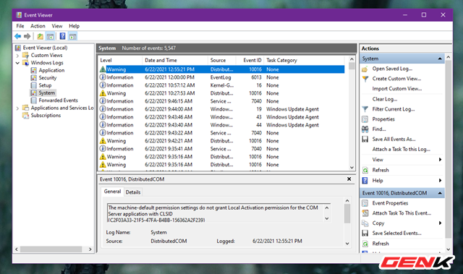Click the Find binoculars icon
The image size is (463, 274).
pyautogui.click(x=365, y=129)
